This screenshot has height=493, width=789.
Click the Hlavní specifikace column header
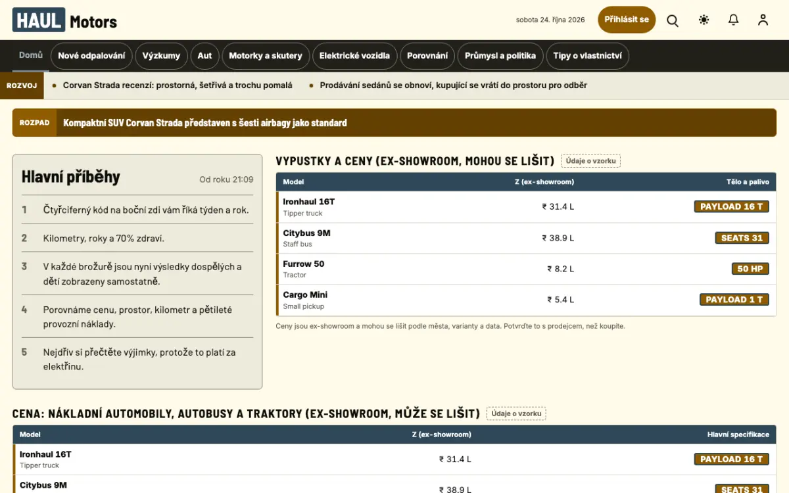tap(738, 434)
